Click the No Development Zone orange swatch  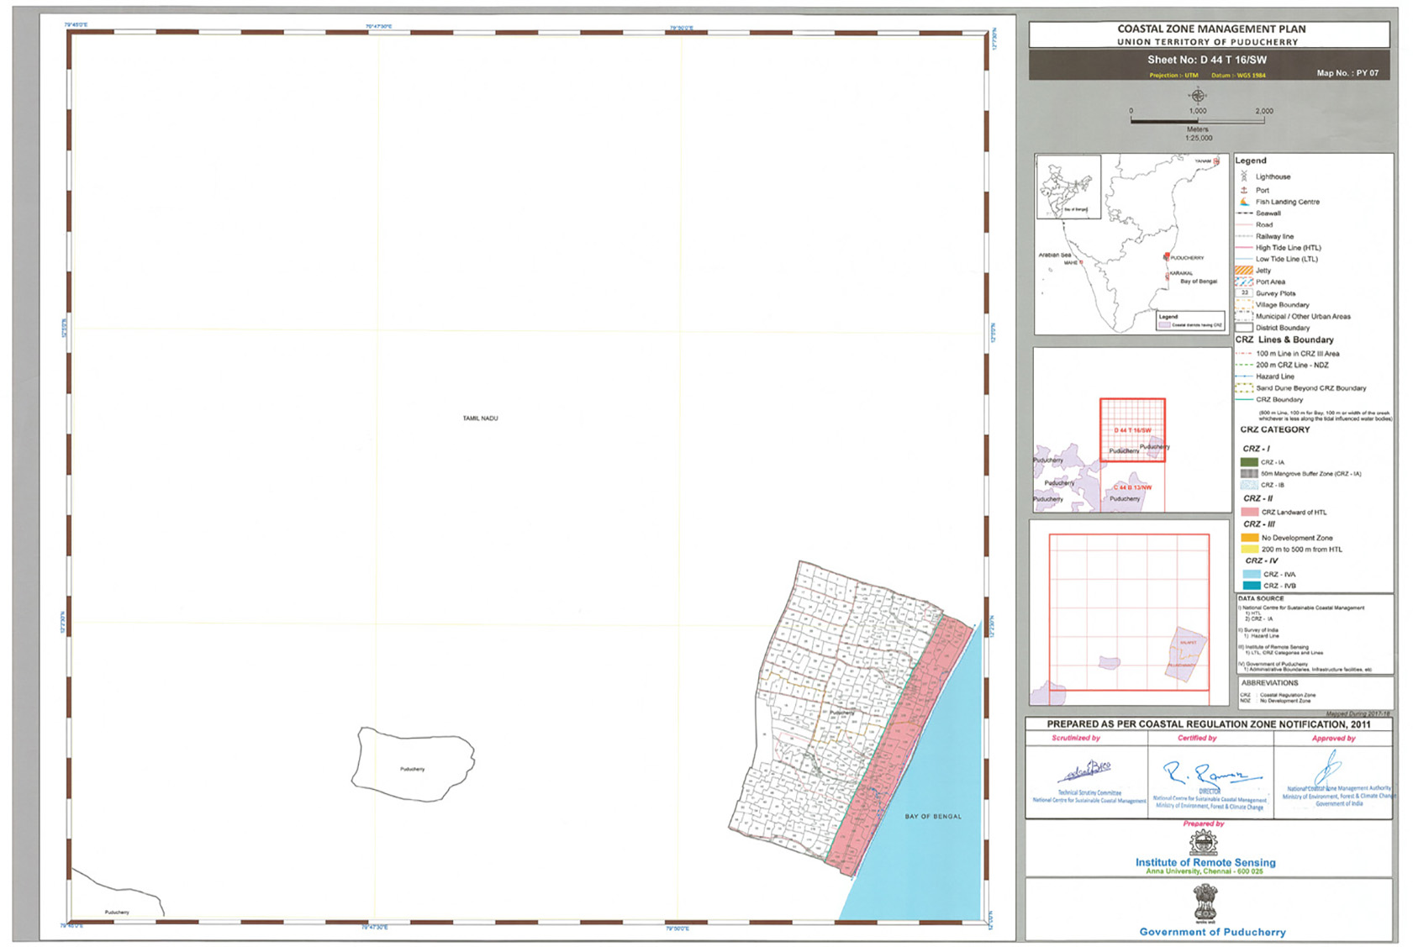tap(1250, 538)
